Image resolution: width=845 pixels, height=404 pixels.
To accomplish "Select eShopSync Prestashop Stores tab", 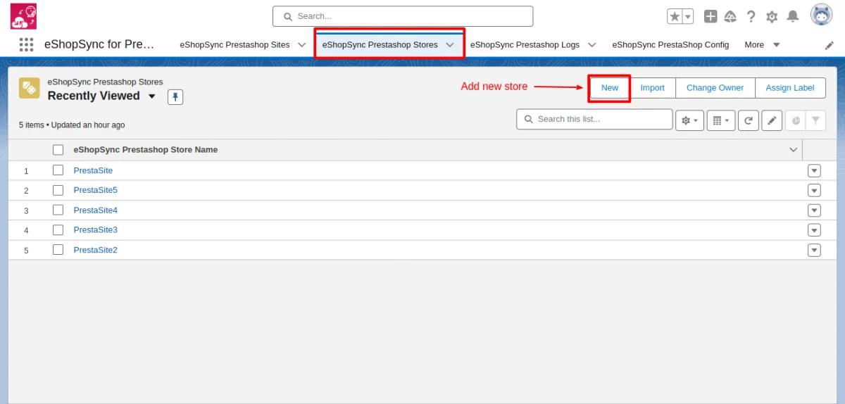I will tap(380, 44).
